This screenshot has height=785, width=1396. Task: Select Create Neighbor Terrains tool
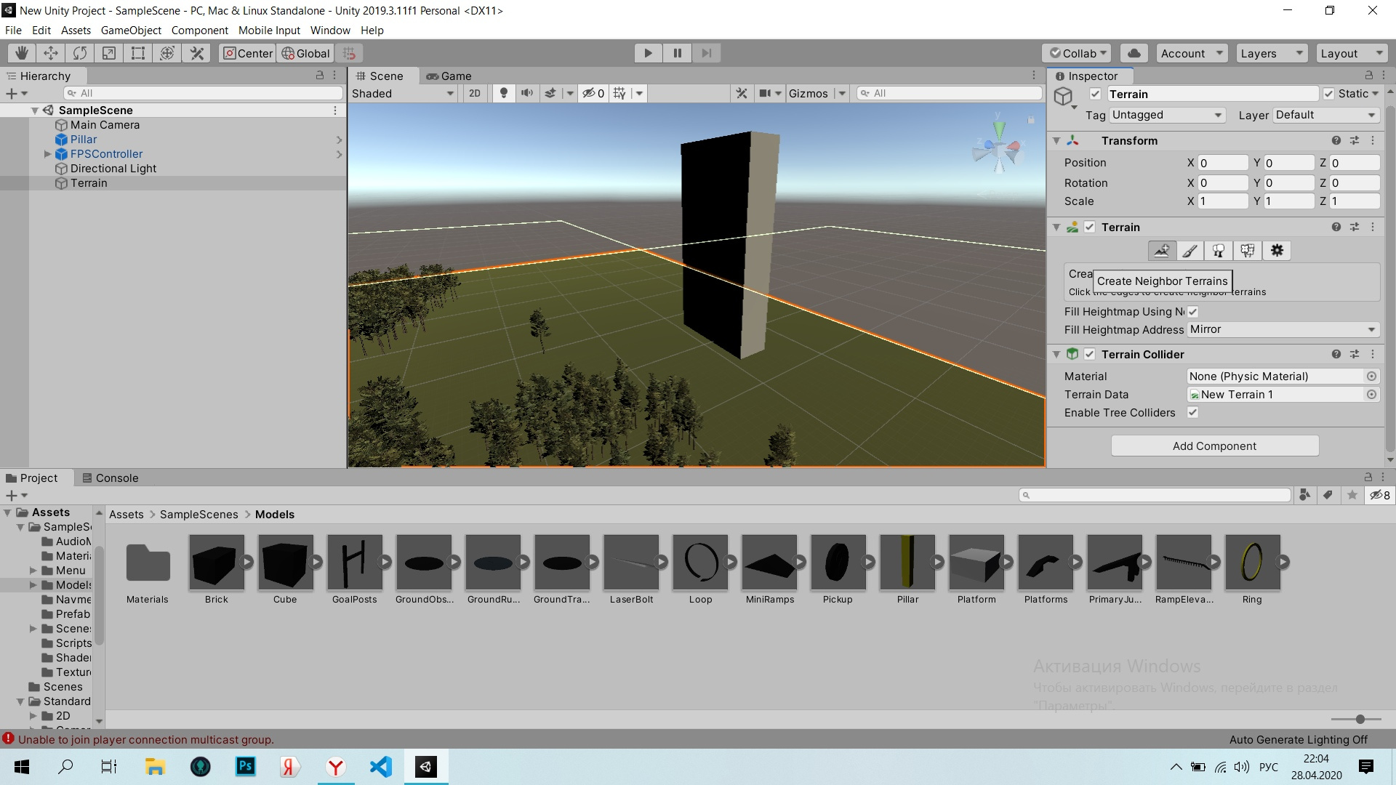pyautogui.click(x=1162, y=251)
